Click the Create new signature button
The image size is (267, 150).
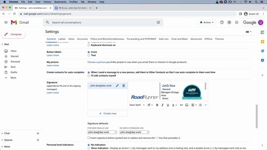[108, 113]
